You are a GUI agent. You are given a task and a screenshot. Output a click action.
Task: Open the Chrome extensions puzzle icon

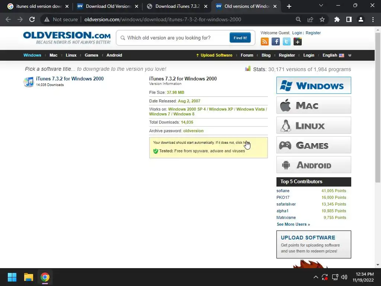pyautogui.click(x=337, y=19)
